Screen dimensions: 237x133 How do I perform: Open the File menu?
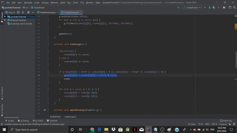(x=8, y=3)
